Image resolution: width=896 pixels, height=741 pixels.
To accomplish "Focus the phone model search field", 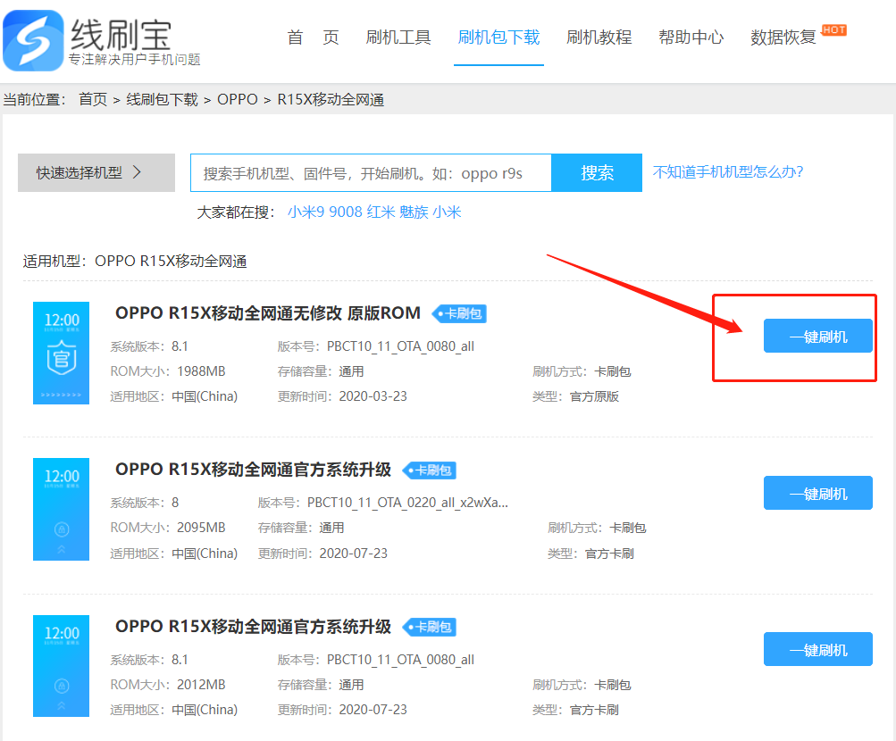I will coord(371,172).
